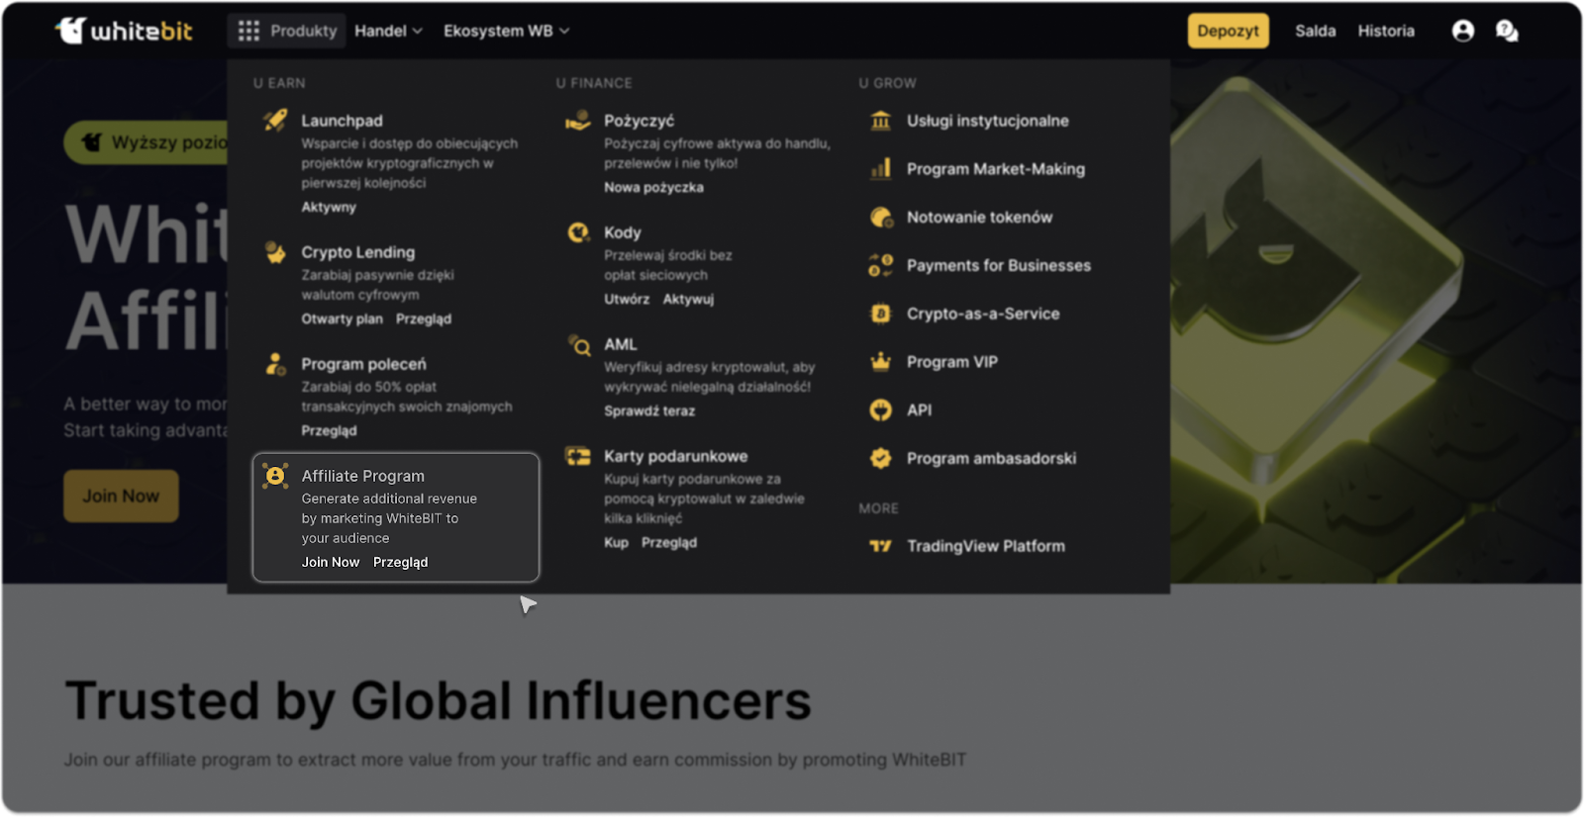Open Crypto Lending menu entry
Viewport: 1584px width, 817px height.
[357, 252]
